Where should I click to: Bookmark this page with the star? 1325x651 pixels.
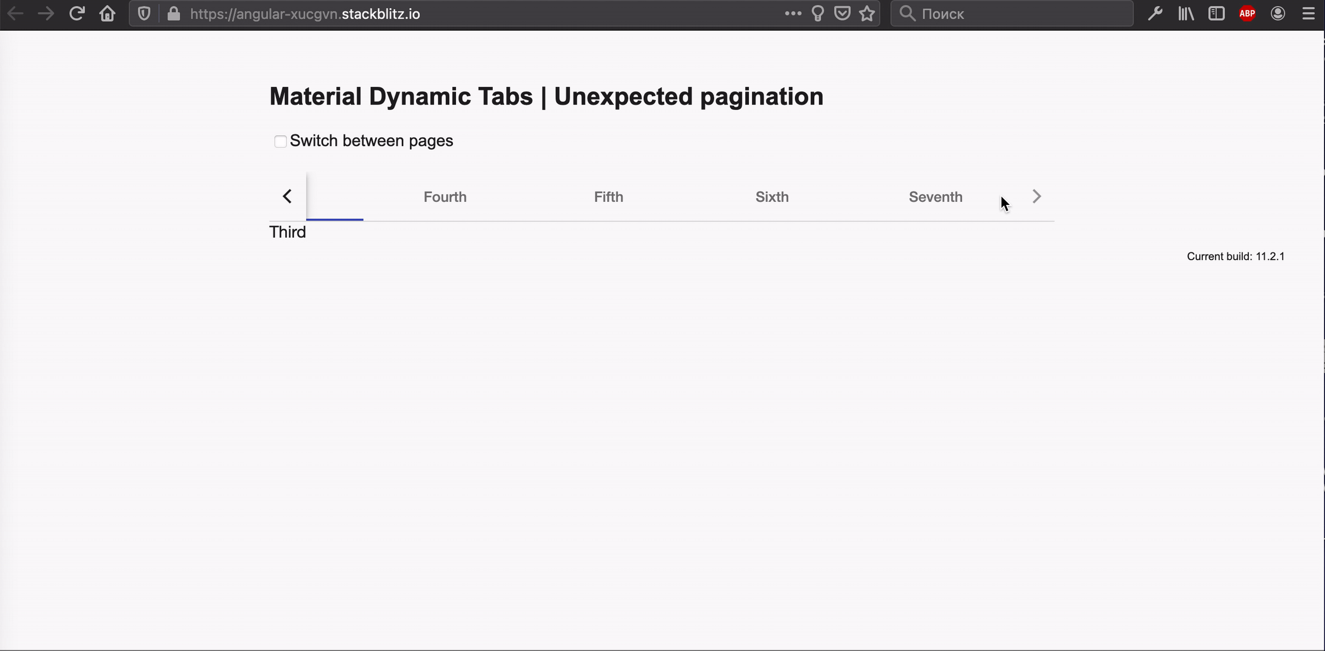point(867,13)
